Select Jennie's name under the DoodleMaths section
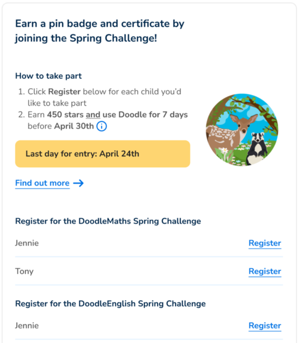Viewport: 301px width, 343px height. point(27,243)
